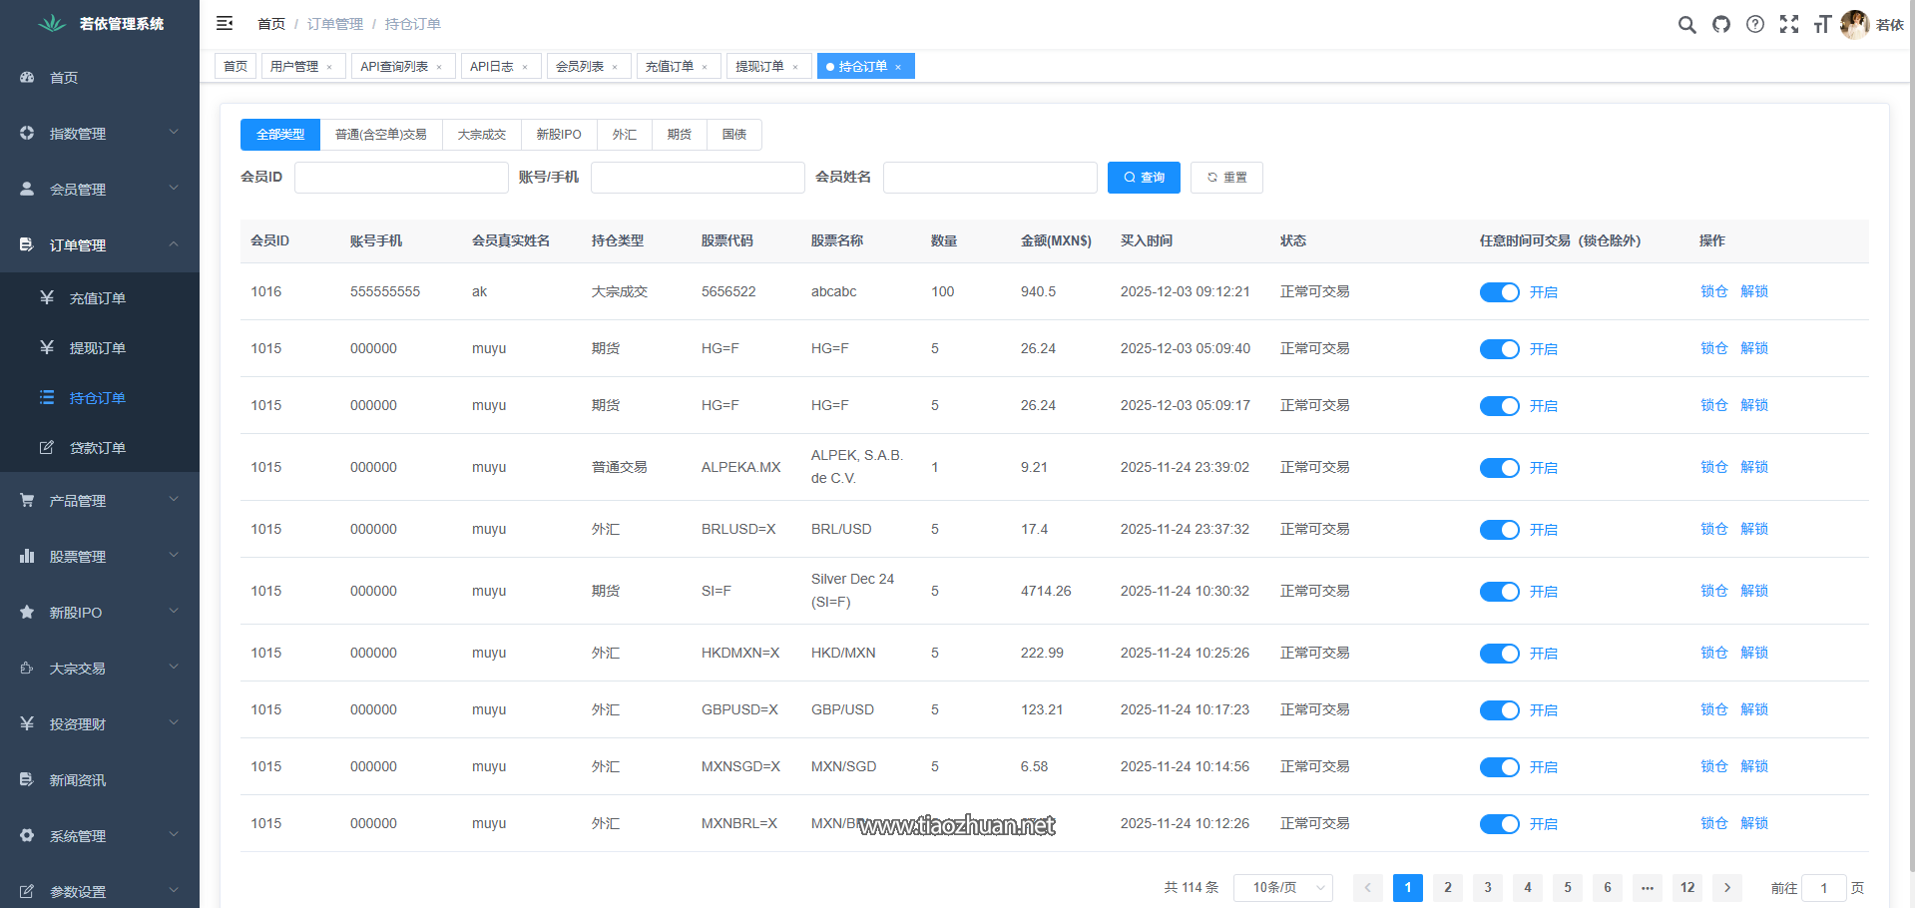Disable trading switch for the ALPEKA.MX row
This screenshot has width=1915, height=908.
(1498, 468)
